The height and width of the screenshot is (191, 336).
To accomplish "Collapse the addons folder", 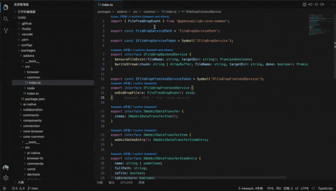I will tap(28, 56).
